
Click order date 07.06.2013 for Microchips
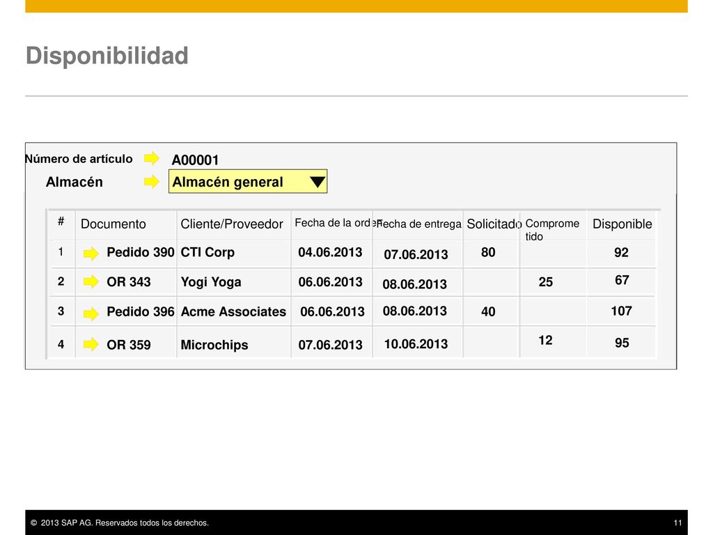click(x=330, y=345)
